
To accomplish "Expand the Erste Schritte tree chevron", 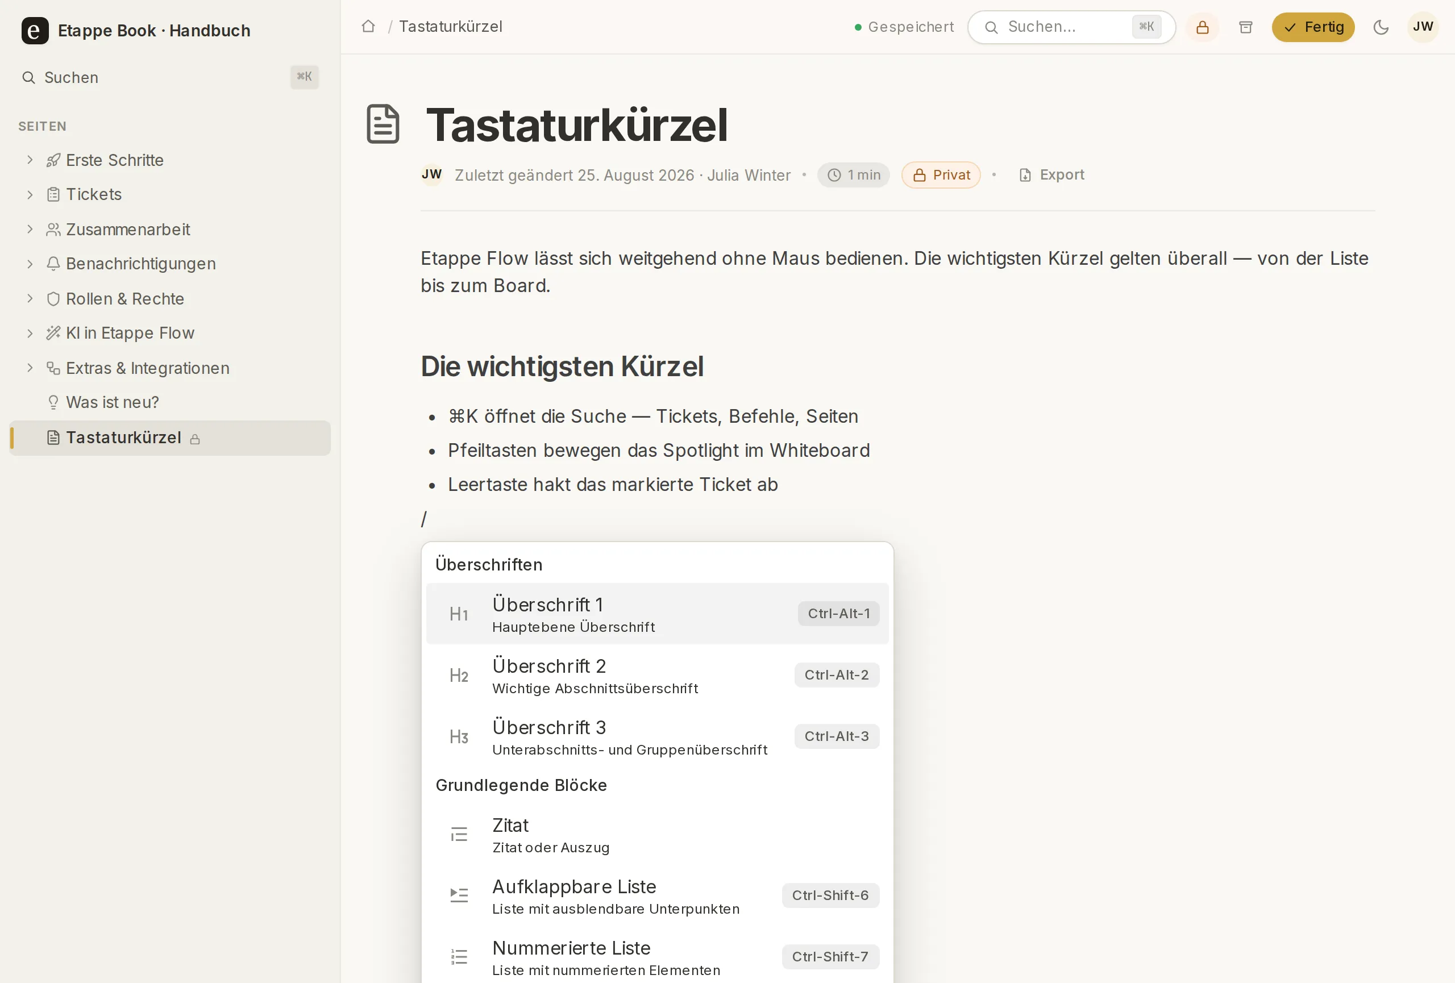I will point(30,160).
